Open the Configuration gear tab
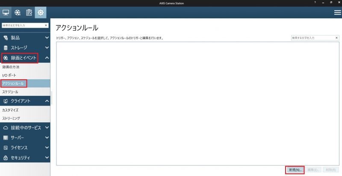This screenshot has height=176, width=342. tap(41, 13)
